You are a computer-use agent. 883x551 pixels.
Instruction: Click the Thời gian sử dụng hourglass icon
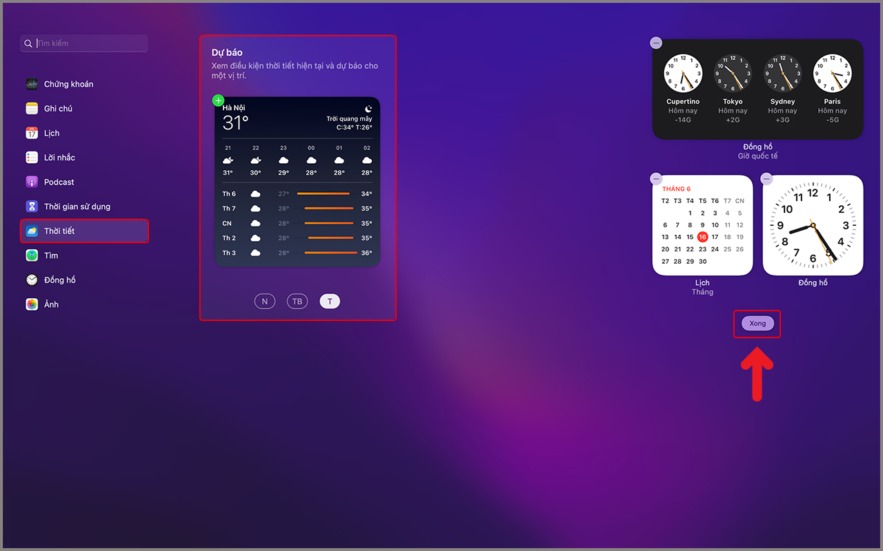tap(32, 207)
